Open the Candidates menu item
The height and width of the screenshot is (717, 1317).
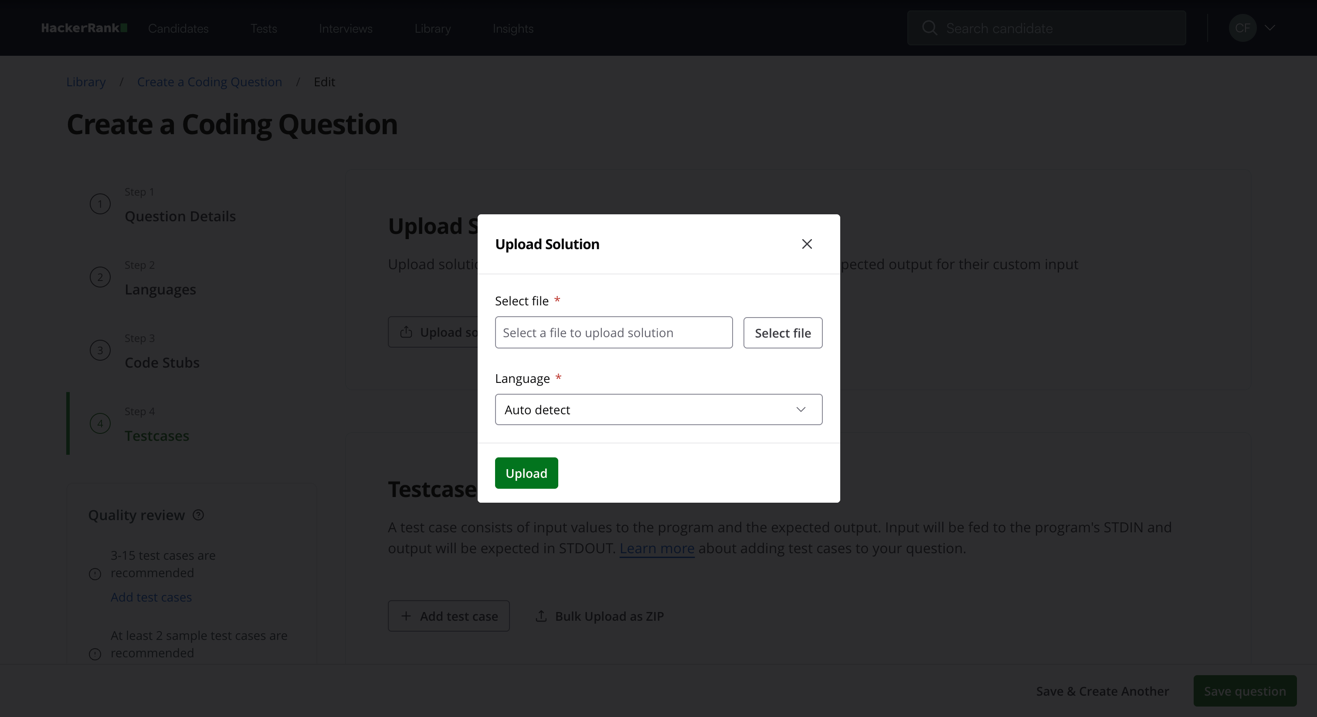[178, 29]
